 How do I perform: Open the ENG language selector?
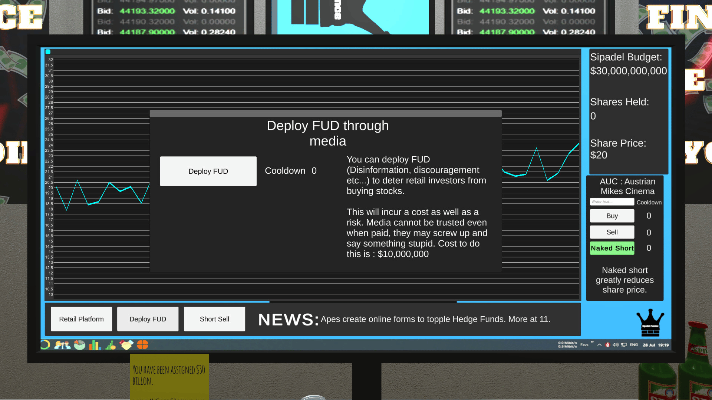click(x=634, y=345)
